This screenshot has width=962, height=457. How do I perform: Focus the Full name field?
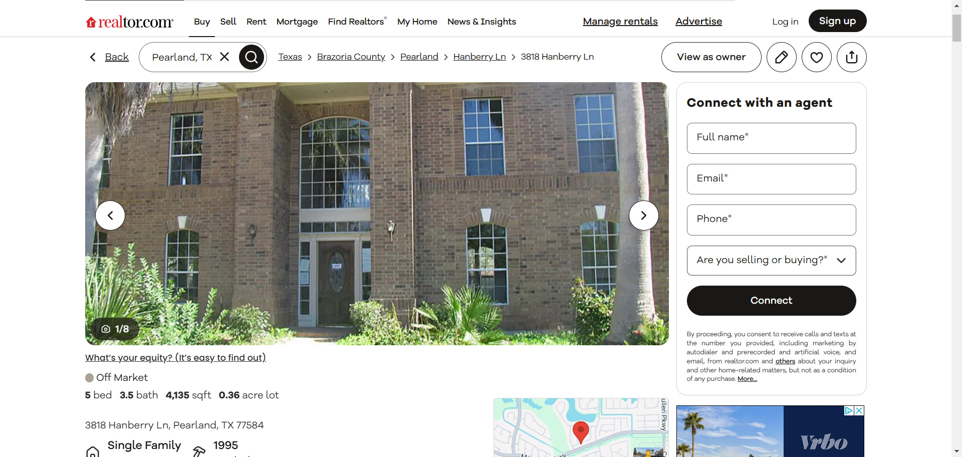pos(771,138)
